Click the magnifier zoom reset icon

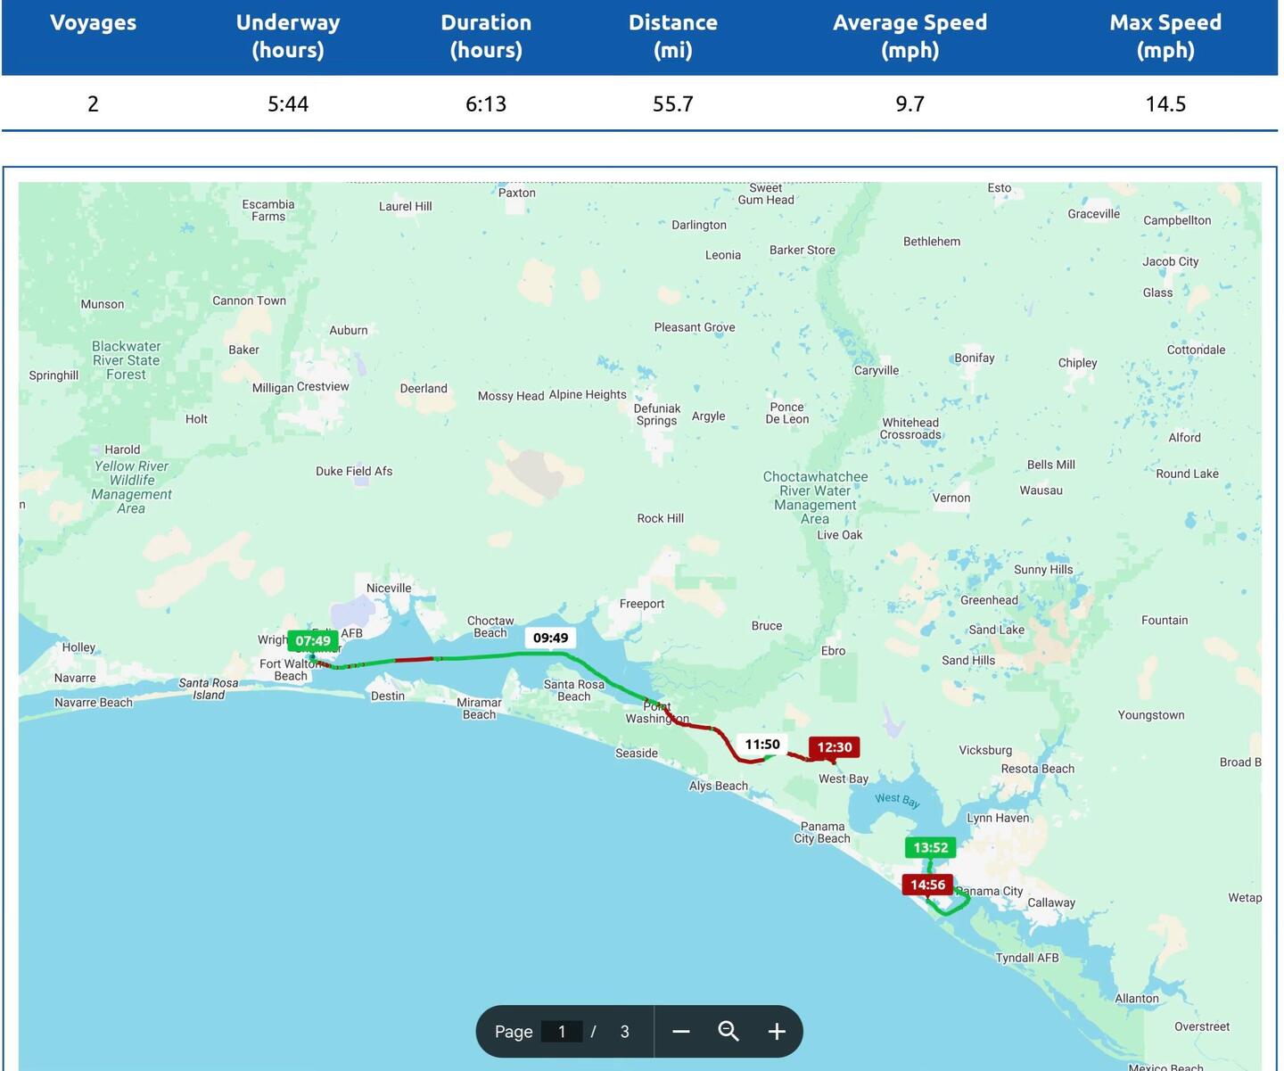728,1032
